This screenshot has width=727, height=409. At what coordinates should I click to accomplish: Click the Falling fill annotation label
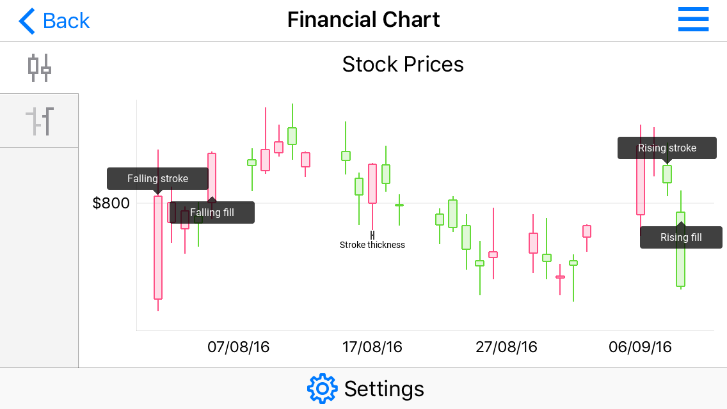pyautogui.click(x=212, y=212)
